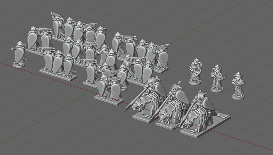Screen dimensions: 273x155
Task: Select the middle robed gunner on round base
Action: coord(217,79)
